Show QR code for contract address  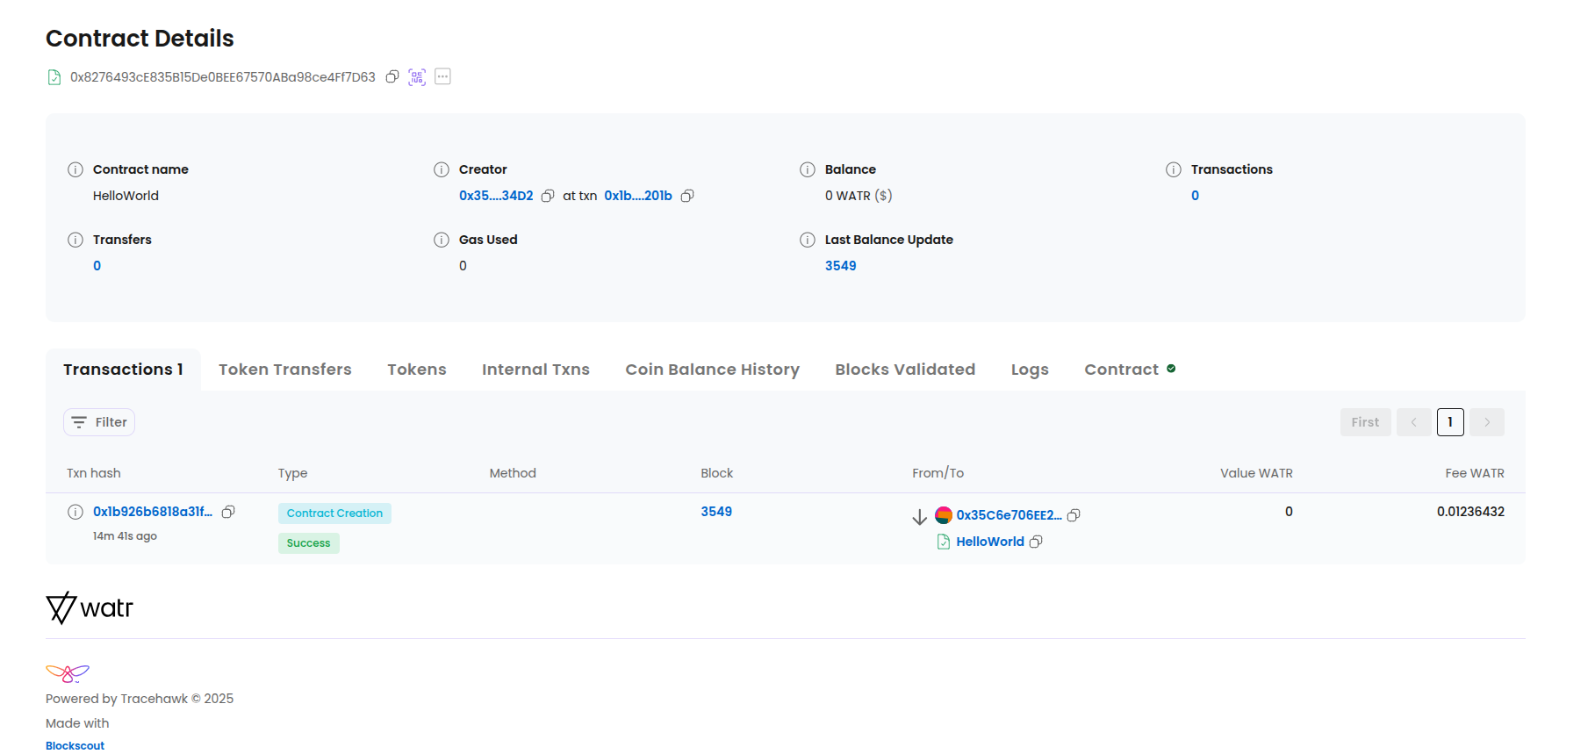coord(417,76)
